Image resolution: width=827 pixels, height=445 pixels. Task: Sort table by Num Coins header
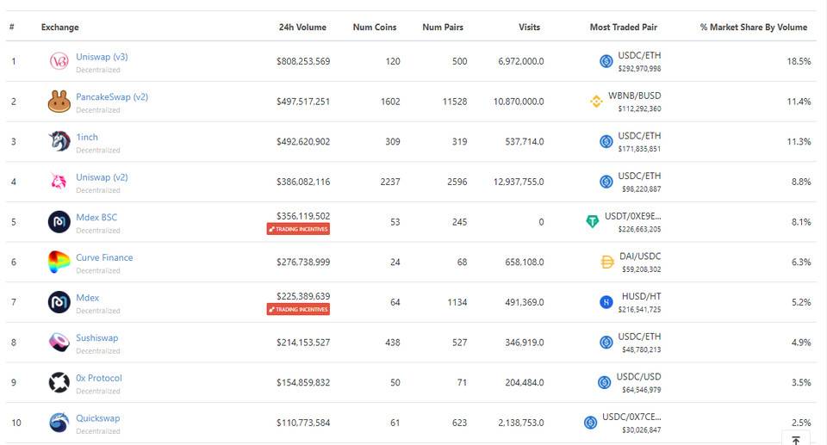[375, 28]
